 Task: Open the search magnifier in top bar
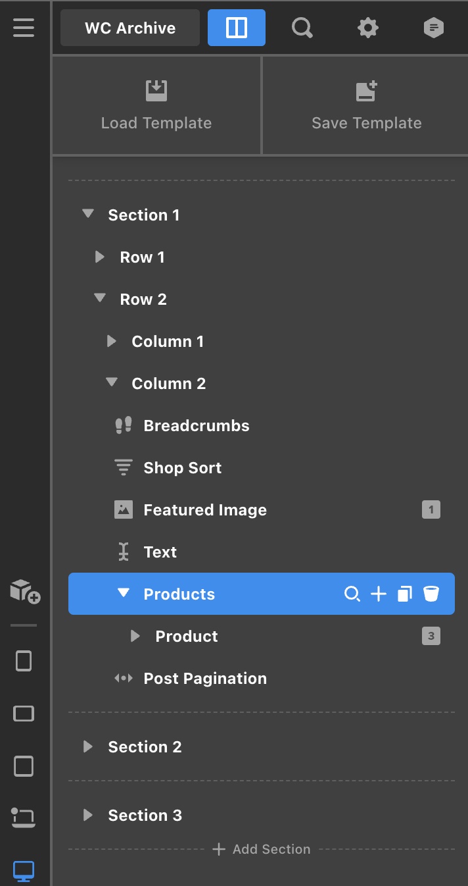[302, 28]
